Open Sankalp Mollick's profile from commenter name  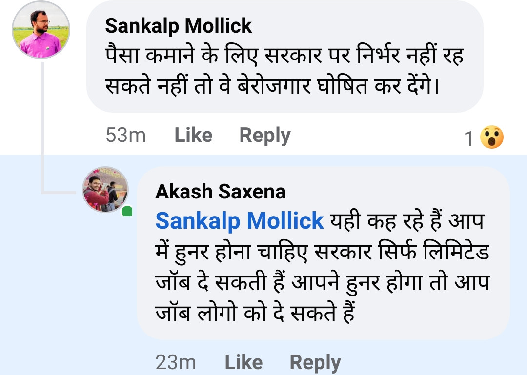click(x=178, y=26)
